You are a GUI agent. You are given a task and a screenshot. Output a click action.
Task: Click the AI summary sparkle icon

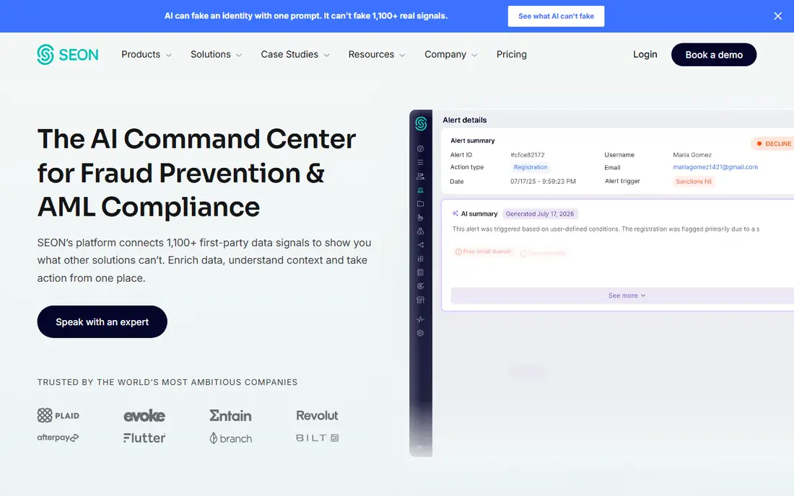pos(455,213)
